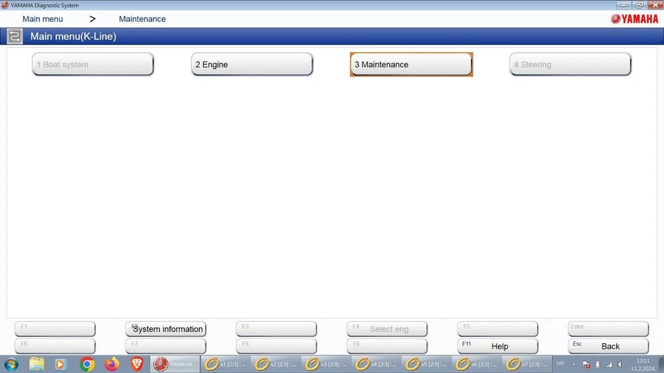Switch to the s3 taskbar window

pyautogui.click(x=325, y=364)
